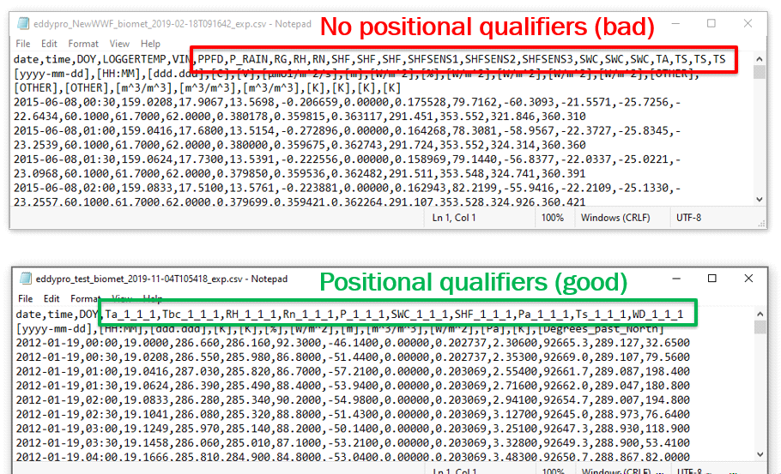The image size is (781, 474).
Task: Open the File menu in the bottom Notepad window
Action: (23, 299)
